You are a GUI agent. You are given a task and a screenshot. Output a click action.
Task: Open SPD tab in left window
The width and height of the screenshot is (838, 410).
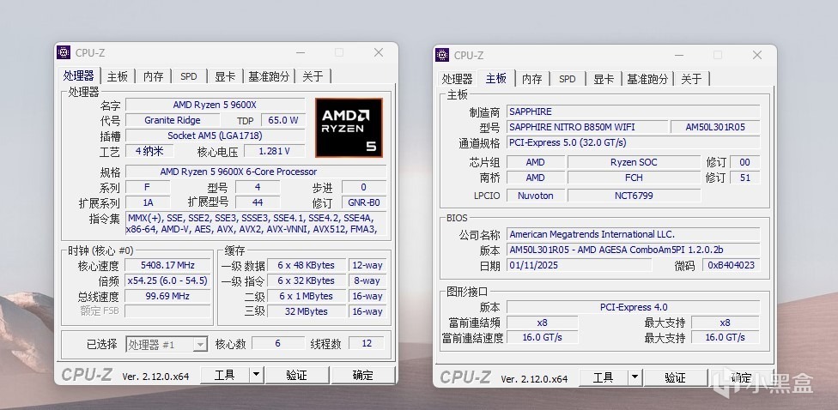tap(189, 76)
